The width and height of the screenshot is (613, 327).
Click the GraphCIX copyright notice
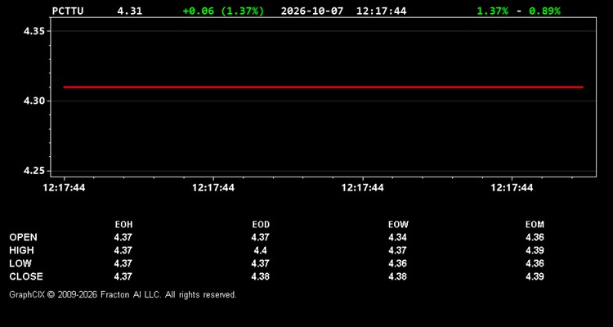(123, 294)
